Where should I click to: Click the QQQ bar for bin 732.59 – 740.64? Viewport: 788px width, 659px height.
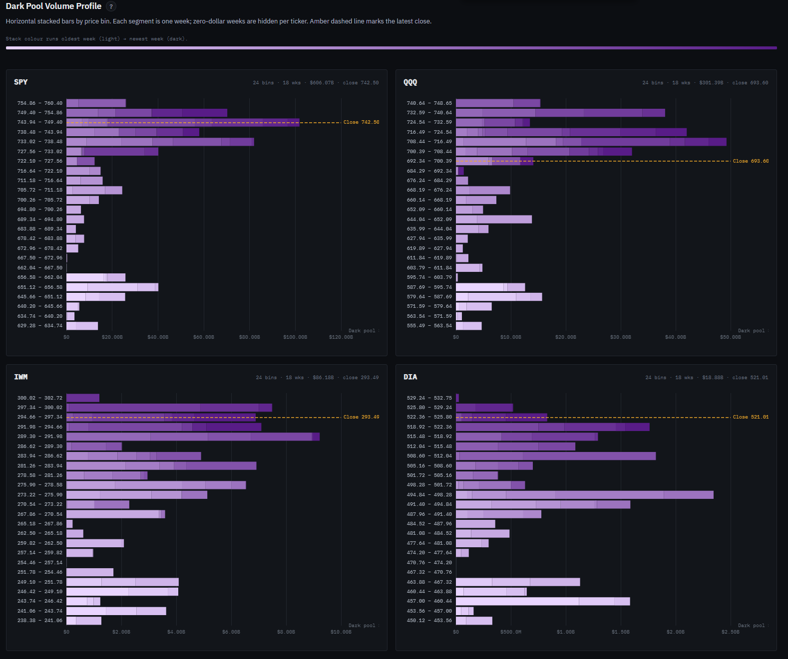[560, 113]
